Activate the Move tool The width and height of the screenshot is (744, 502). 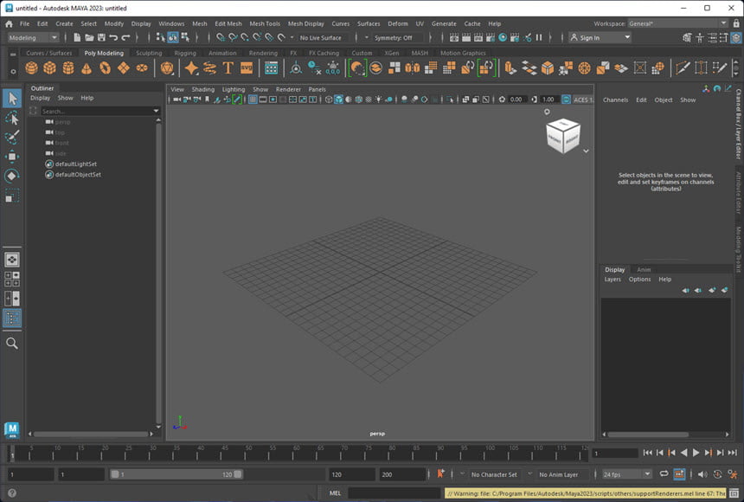tap(12, 157)
